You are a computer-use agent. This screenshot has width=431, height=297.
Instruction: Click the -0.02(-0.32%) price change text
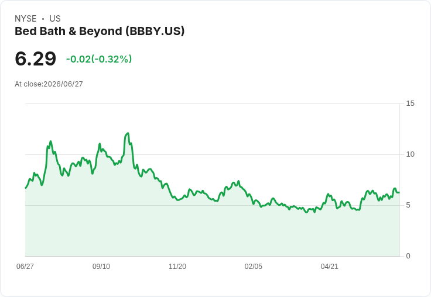click(x=99, y=59)
